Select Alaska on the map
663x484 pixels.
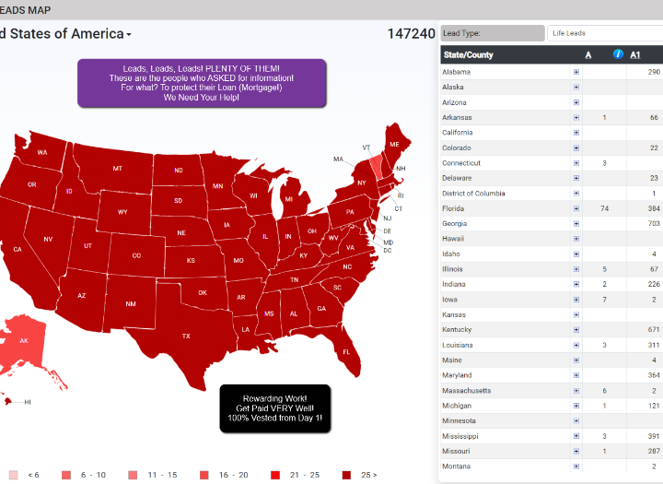tap(25, 340)
